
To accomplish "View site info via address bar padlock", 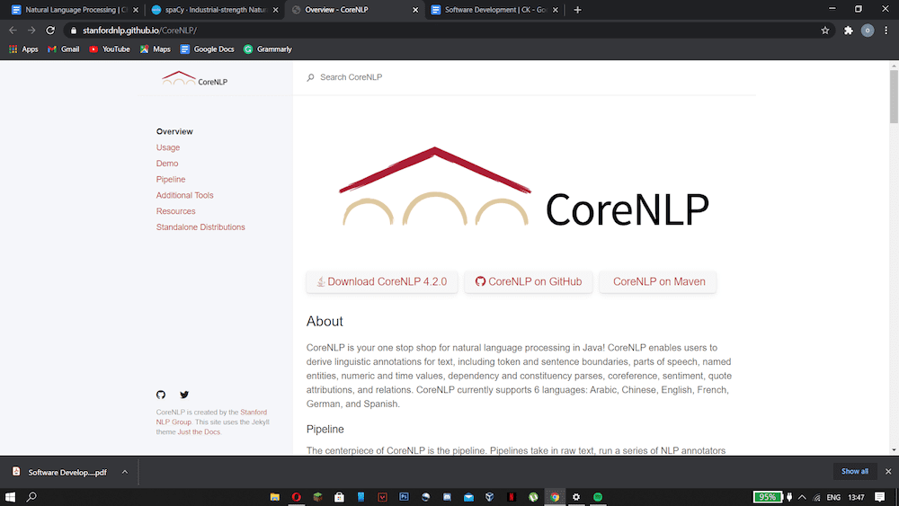I will (x=74, y=31).
